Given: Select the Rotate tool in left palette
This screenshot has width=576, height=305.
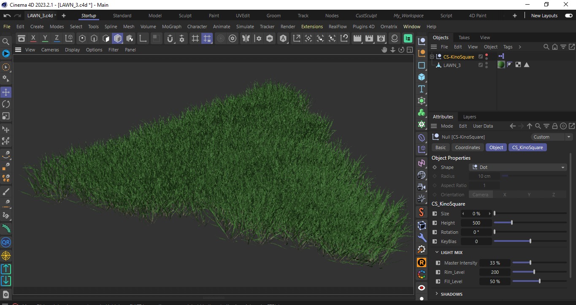Looking at the screenshot, I should coord(6,104).
